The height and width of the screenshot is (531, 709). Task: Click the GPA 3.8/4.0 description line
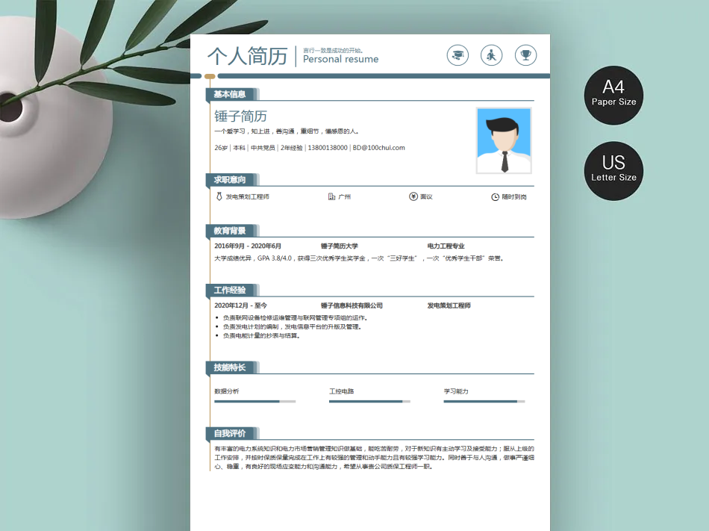coord(359,258)
